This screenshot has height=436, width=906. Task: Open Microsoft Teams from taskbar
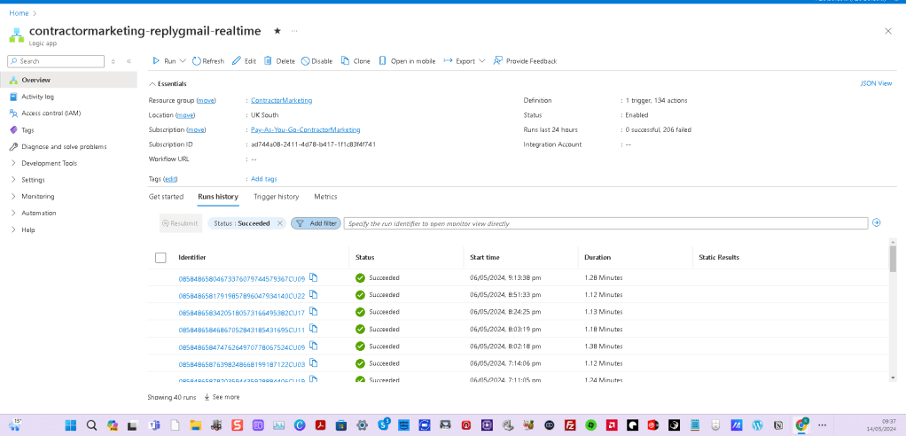[x=154, y=425]
